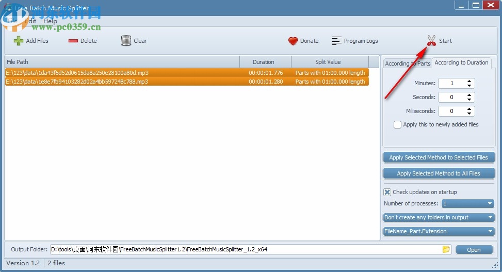Sort by the Duration column header
The width and height of the screenshot is (502, 272).
pos(265,62)
